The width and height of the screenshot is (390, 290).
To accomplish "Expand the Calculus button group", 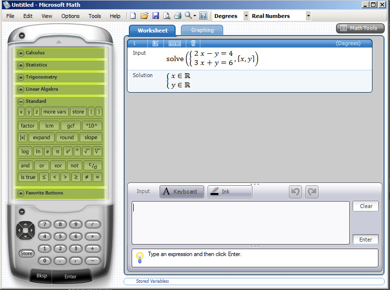I will 21,53.
